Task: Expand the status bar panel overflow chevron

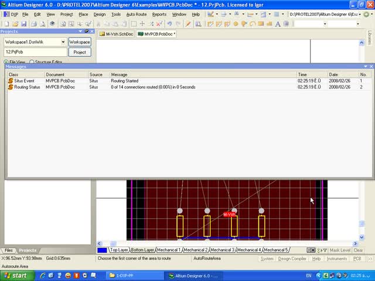Action: 370,259
